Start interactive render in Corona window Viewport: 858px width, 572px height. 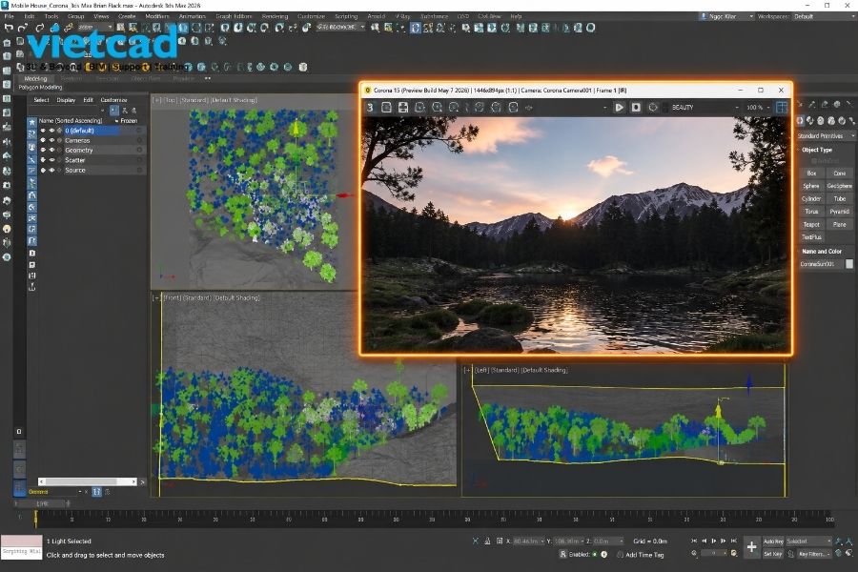[x=619, y=108]
